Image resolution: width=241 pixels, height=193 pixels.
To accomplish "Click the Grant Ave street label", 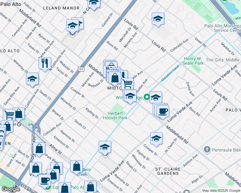I will tap(12, 160).
